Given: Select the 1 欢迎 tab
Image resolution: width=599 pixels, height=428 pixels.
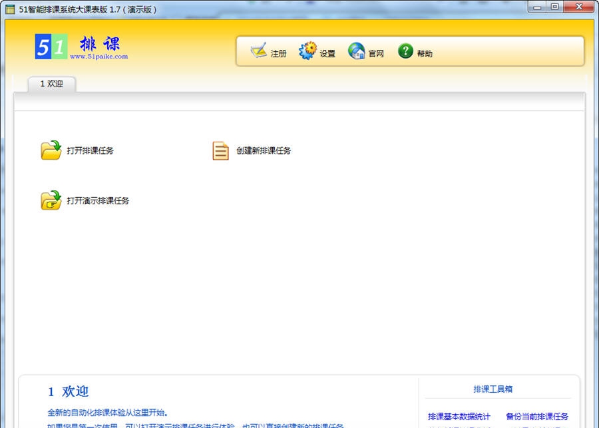Looking at the screenshot, I should (x=51, y=85).
